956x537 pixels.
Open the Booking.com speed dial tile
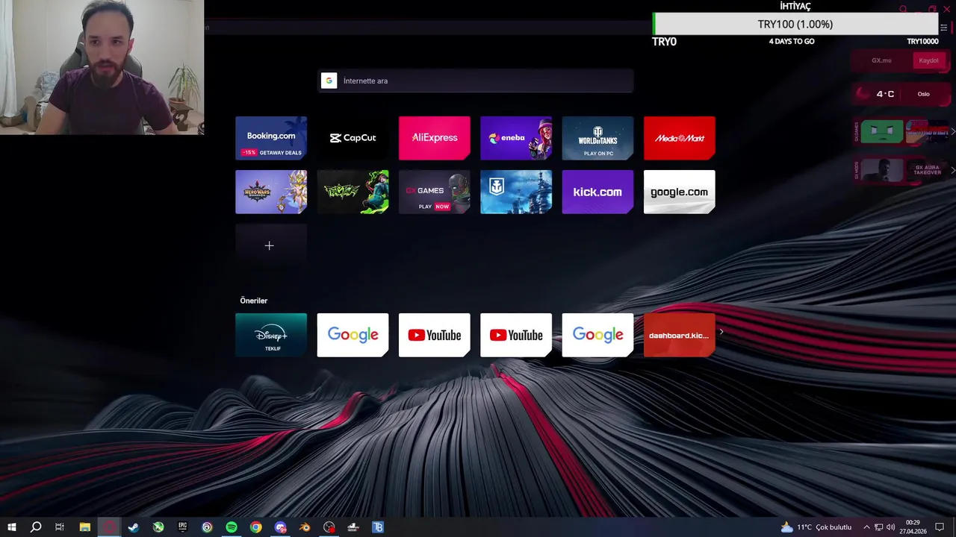[271, 138]
